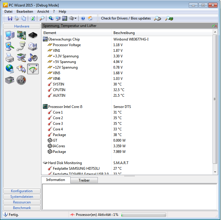Click the two computers toolbar icon

coord(58,18)
